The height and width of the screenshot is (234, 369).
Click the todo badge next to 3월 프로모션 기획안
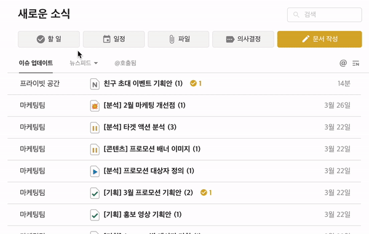pyautogui.click(x=206, y=193)
